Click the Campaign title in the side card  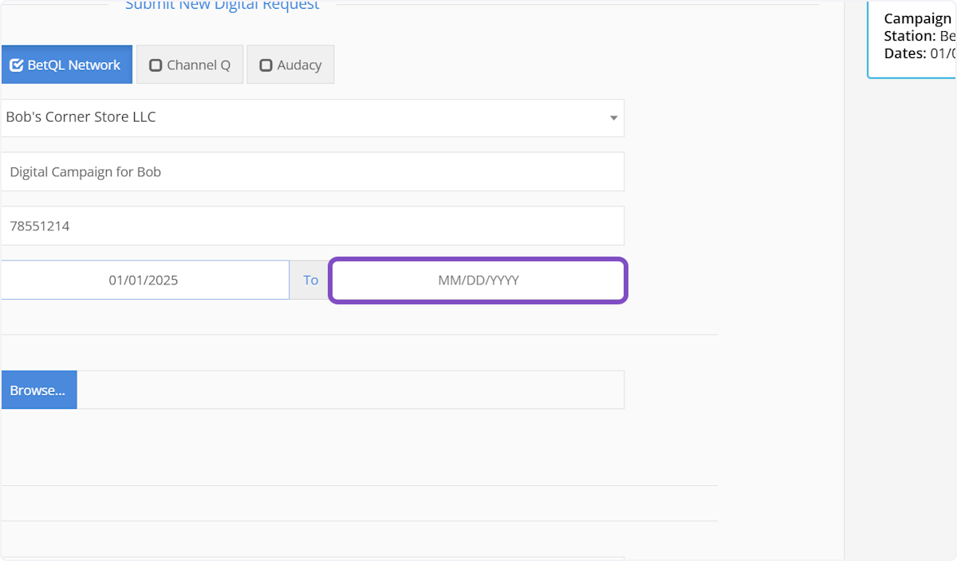click(x=917, y=18)
